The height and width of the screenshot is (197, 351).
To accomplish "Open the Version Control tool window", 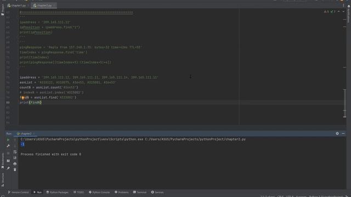I will 18,192.
